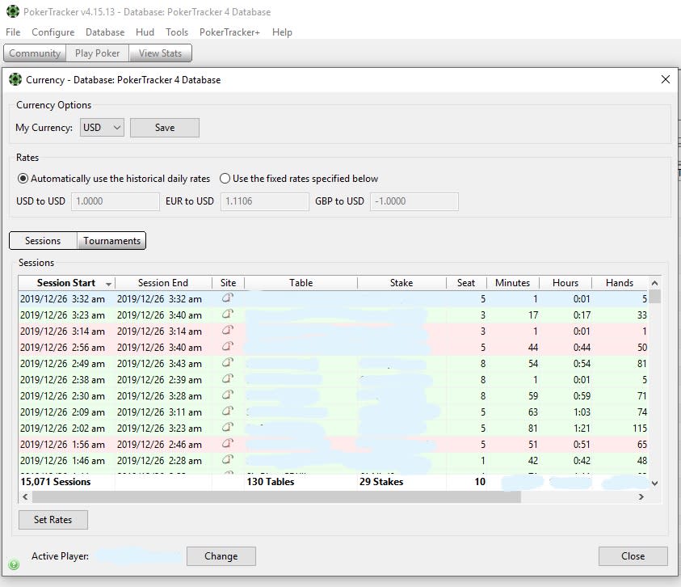Click site icon in 1:46 am session row
This screenshot has width=681, height=587.
[228, 459]
